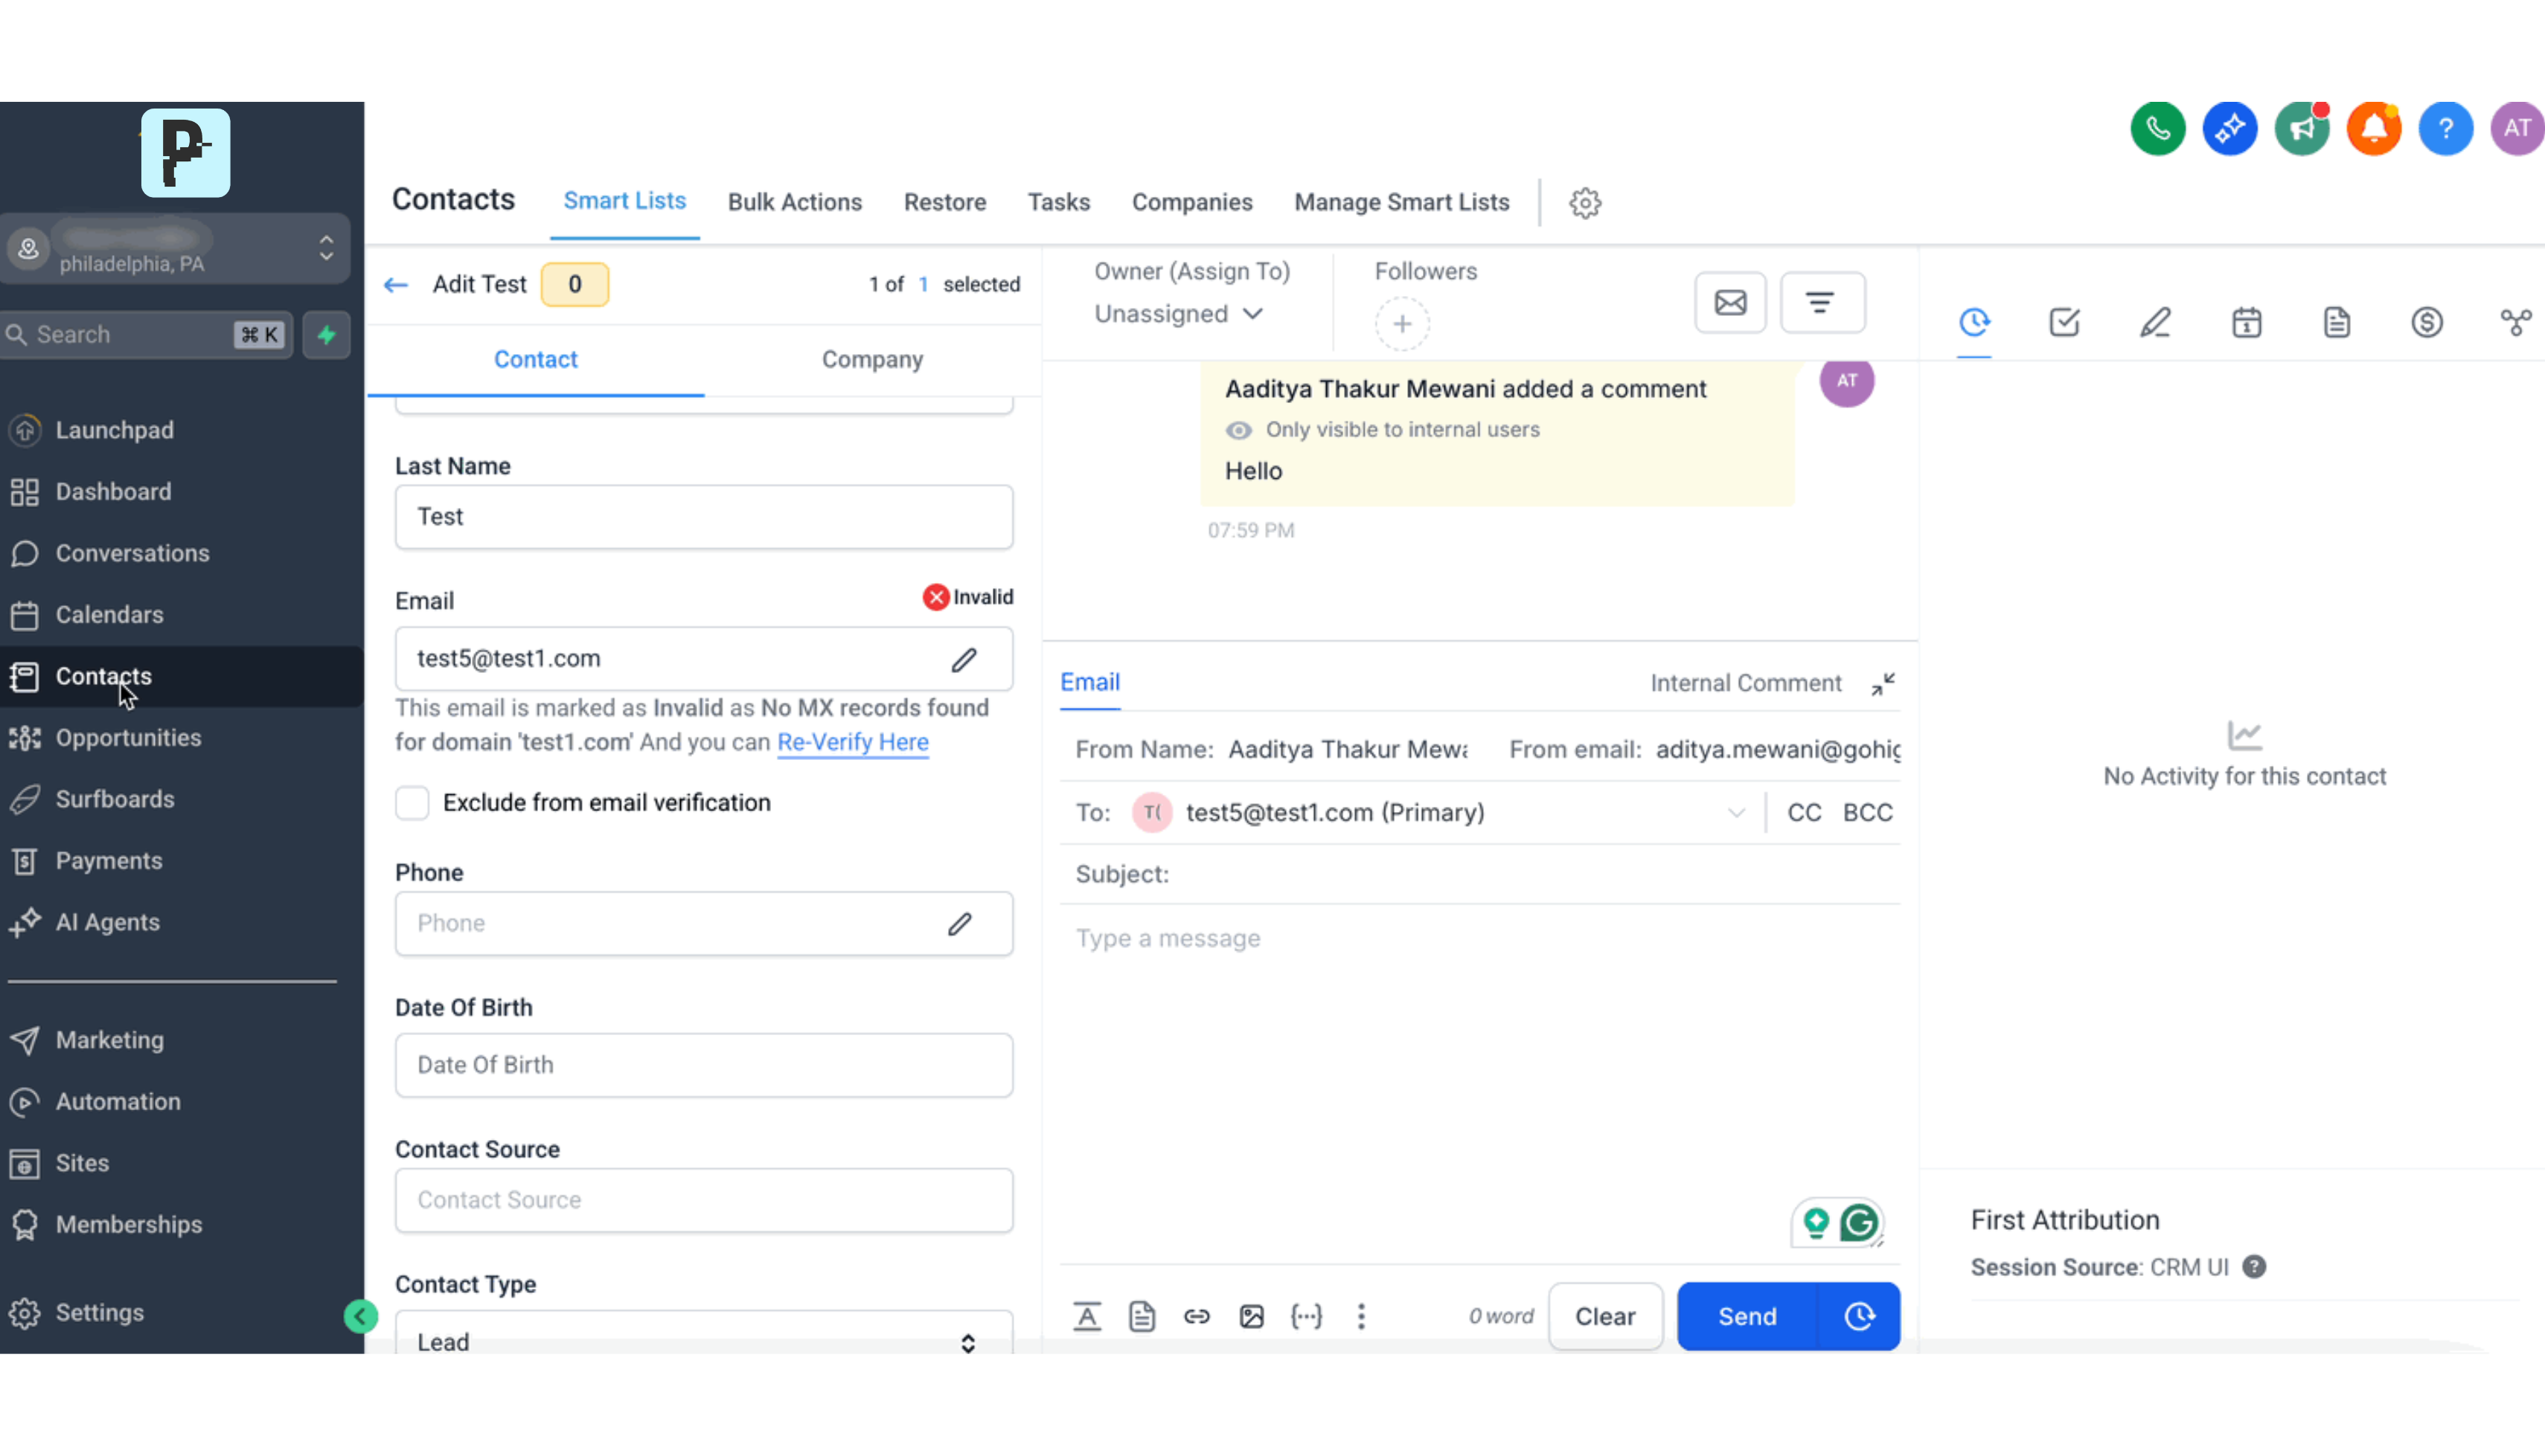Click the pencil icon in Email field
Image resolution: width=2545 pixels, height=1456 pixels.
[964, 659]
